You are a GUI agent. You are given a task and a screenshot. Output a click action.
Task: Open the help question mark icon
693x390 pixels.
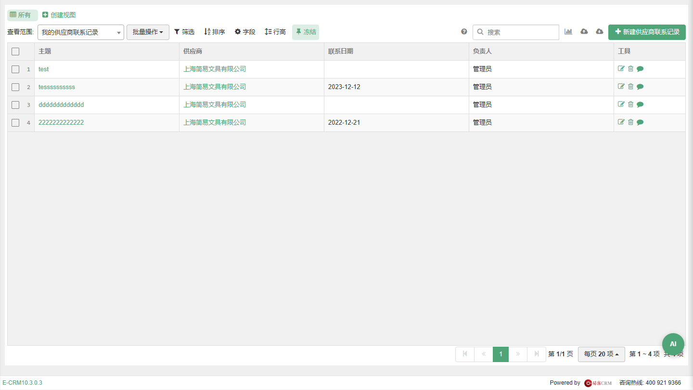pos(464,32)
